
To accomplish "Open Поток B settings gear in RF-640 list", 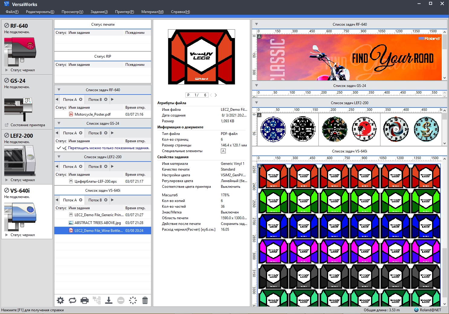I will (106, 99).
